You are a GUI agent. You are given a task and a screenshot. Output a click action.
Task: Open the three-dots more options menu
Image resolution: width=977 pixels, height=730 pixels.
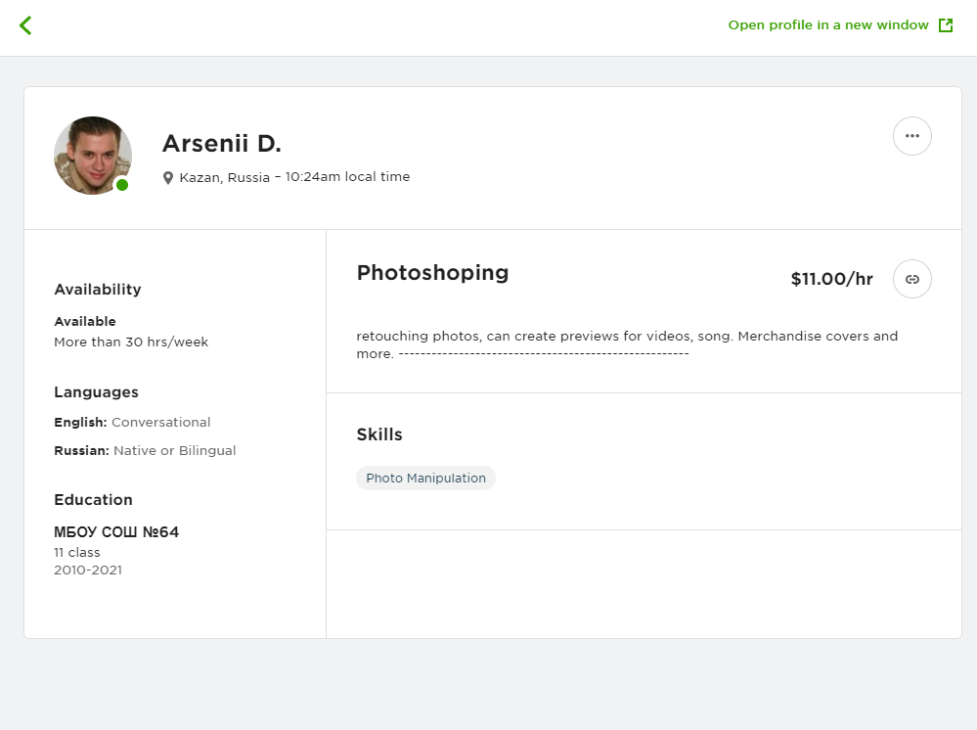point(912,136)
